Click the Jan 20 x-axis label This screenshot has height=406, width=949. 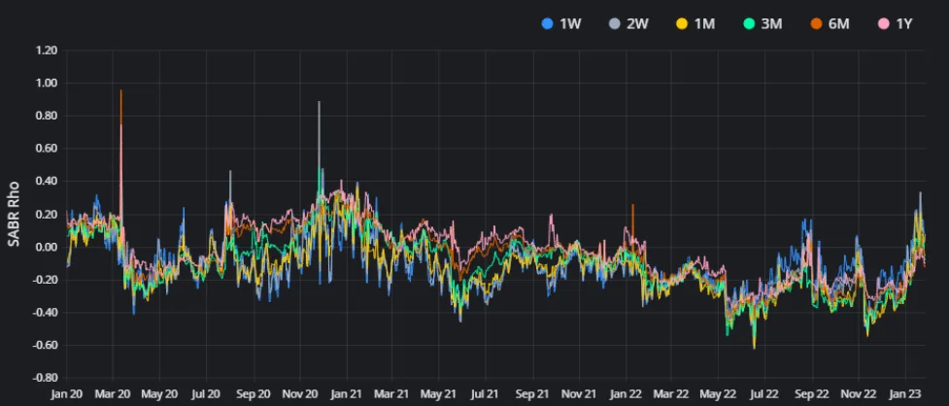(67, 392)
